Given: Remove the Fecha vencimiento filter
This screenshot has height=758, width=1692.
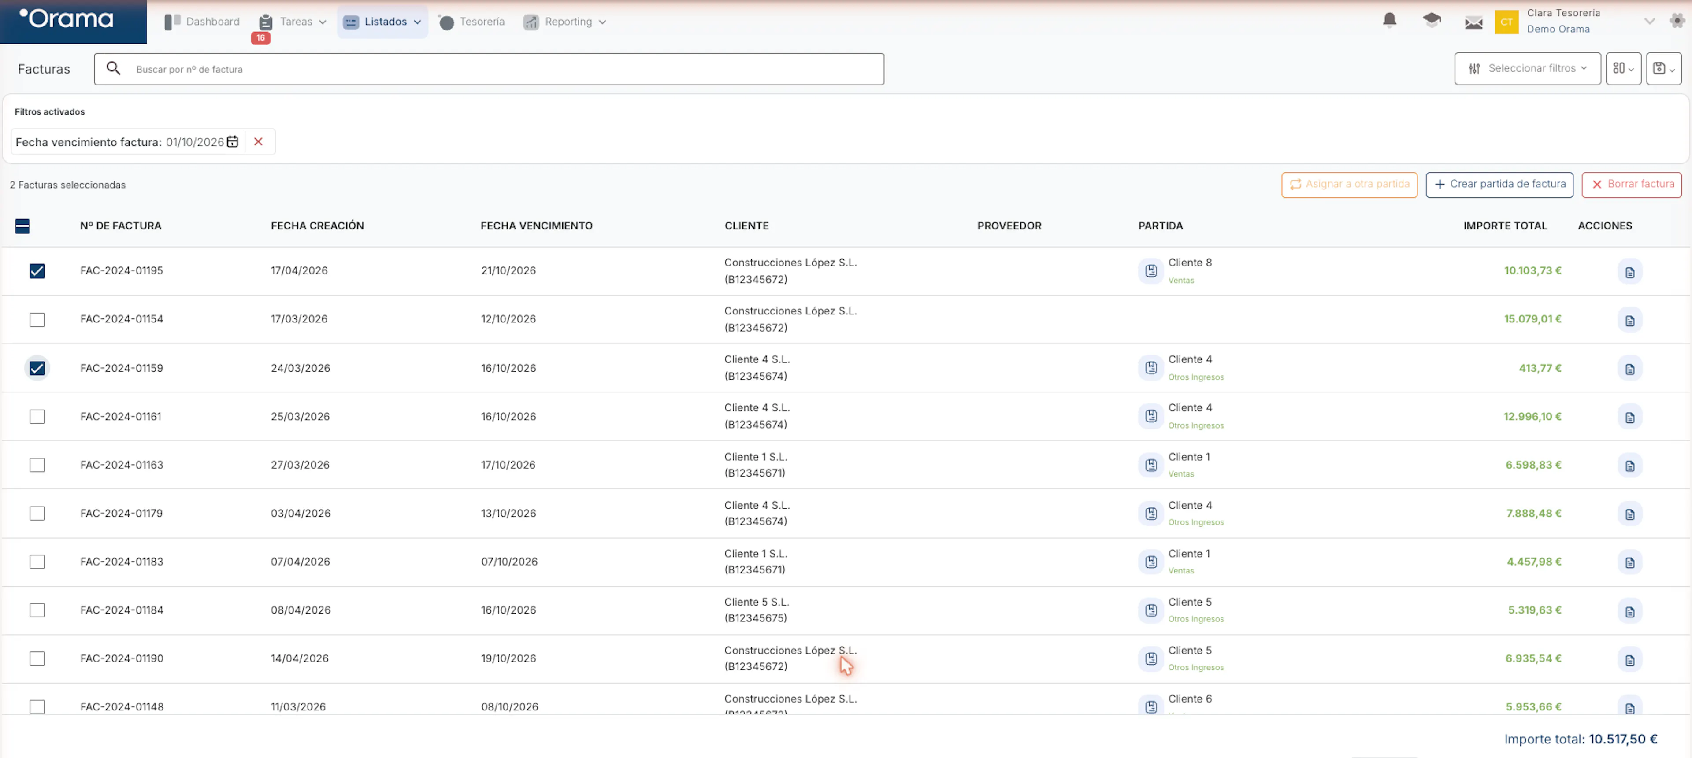Looking at the screenshot, I should point(258,142).
